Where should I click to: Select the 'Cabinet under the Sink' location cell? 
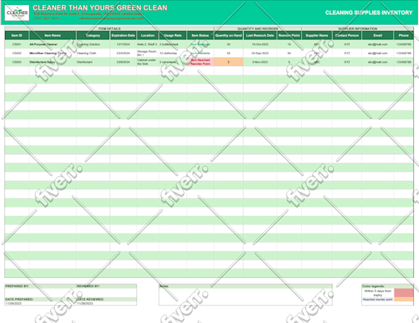147,62
